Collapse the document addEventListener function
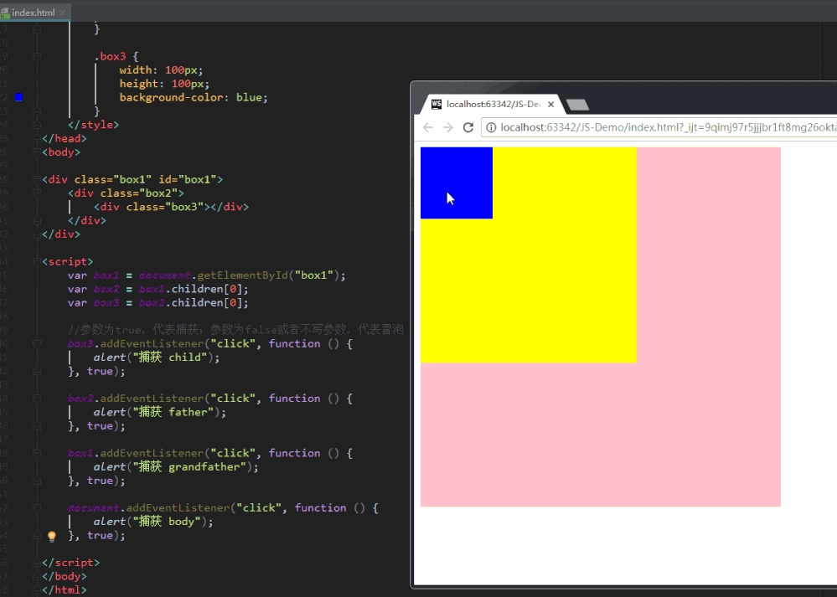The width and height of the screenshot is (837, 597). click(x=37, y=508)
